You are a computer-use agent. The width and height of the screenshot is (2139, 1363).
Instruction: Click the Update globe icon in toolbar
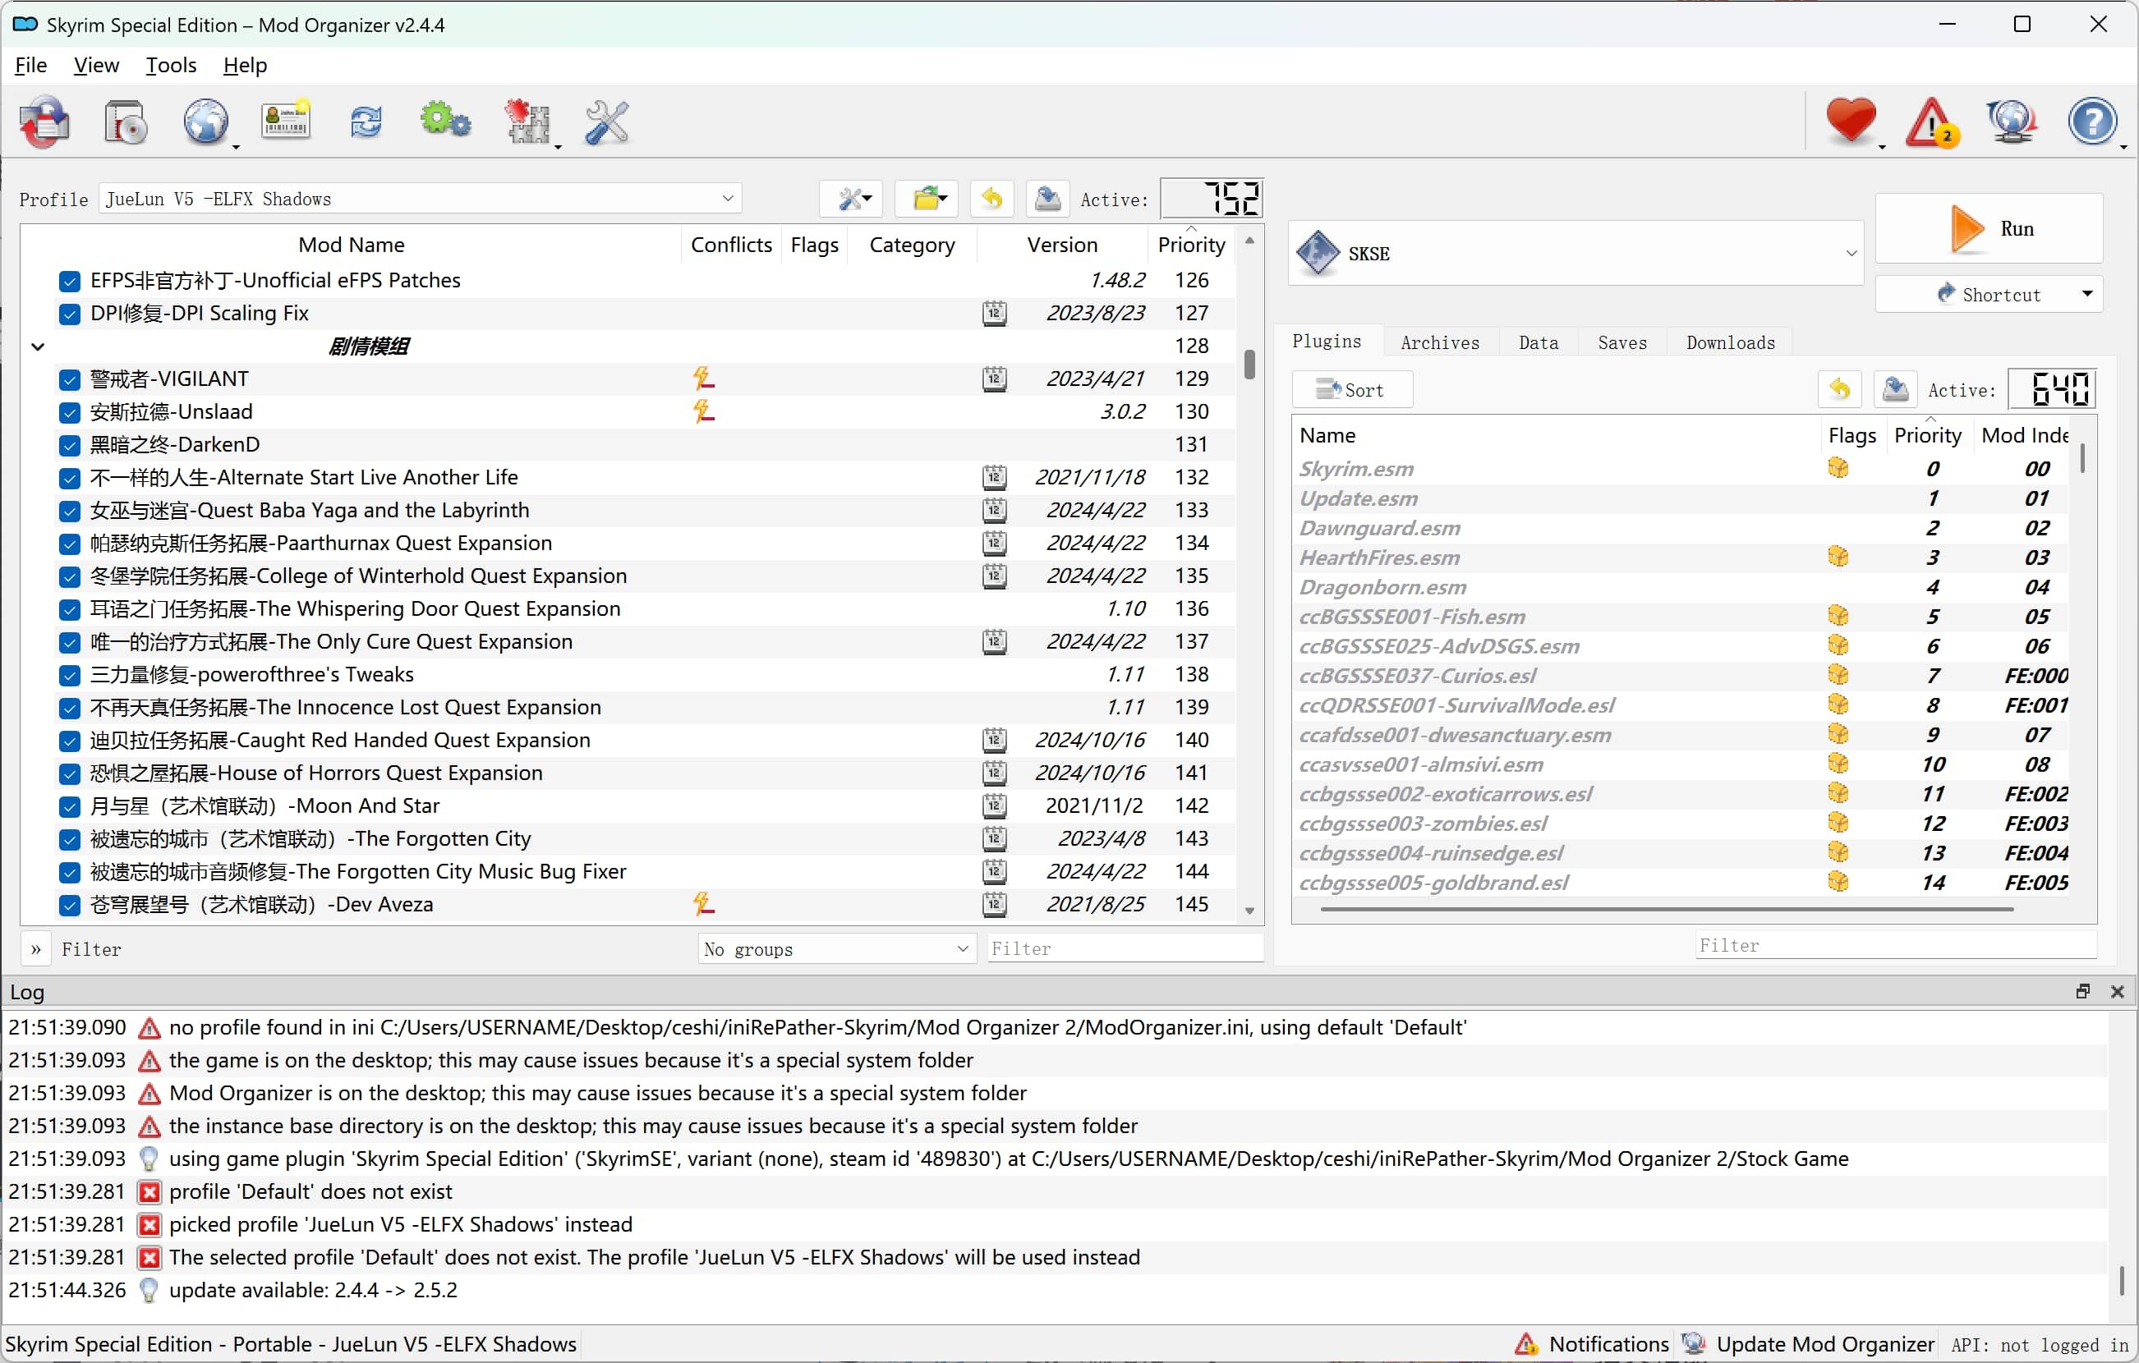[2012, 121]
